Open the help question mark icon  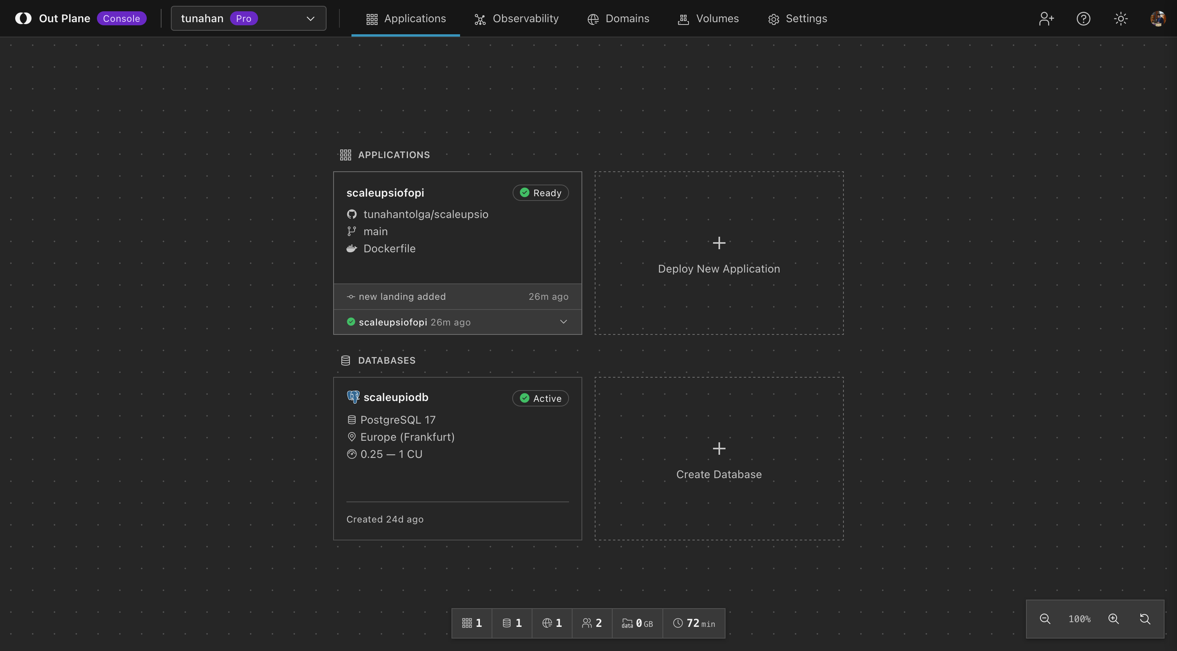[x=1083, y=19]
